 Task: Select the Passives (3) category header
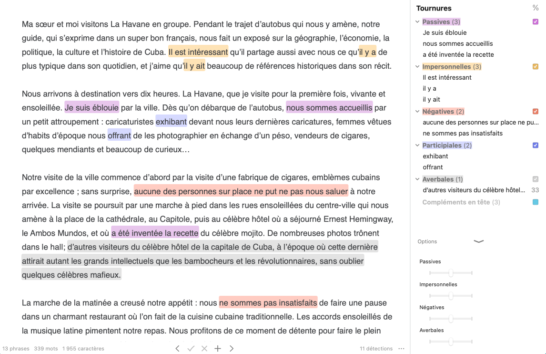pos(441,21)
